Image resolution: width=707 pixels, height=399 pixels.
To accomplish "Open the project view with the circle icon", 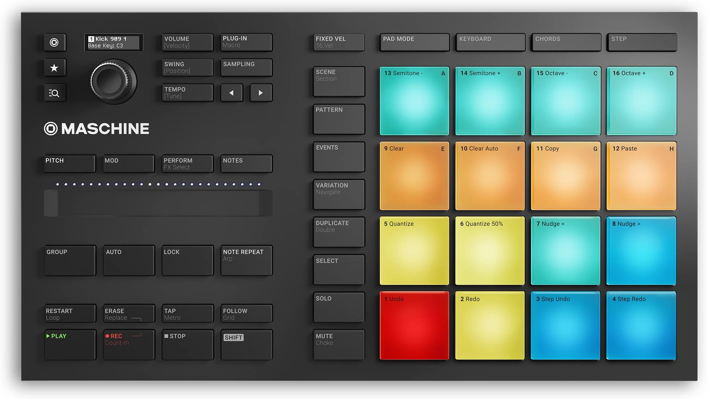I will pos(54,42).
